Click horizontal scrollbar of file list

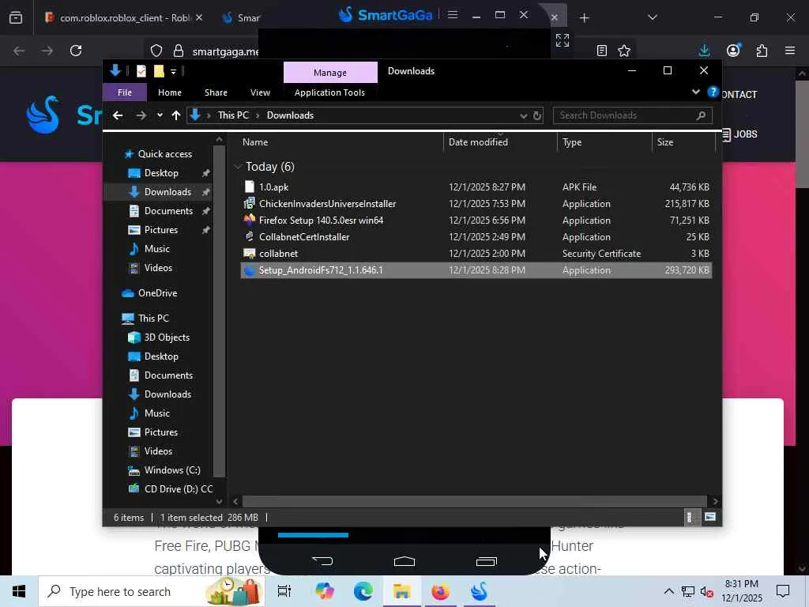[x=474, y=501]
